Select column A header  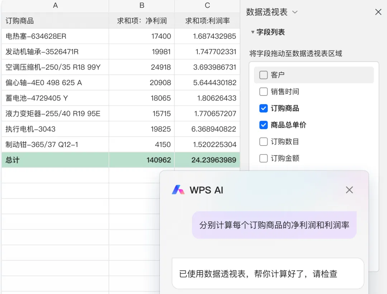(x=55, y=6)
